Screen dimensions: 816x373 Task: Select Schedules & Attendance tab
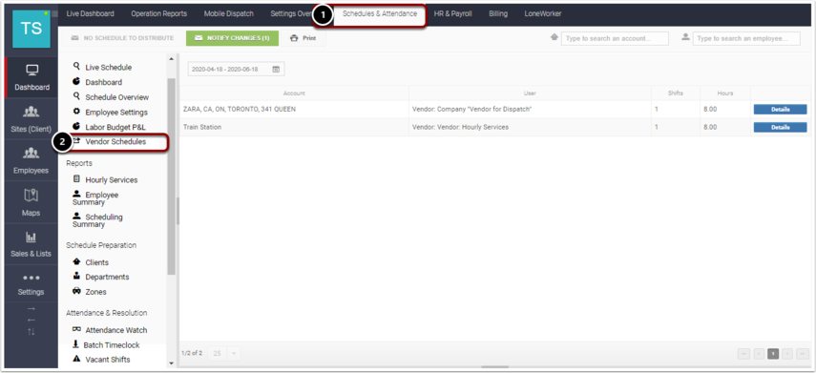[x=380, y=13]
